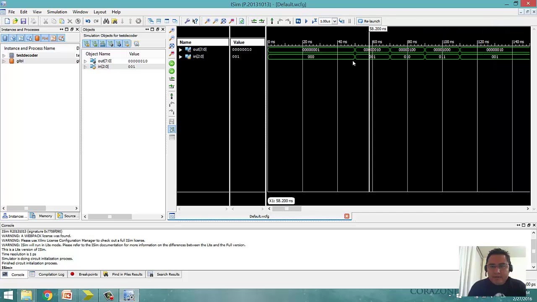
Task: Click the Step simulation icon
Action: pos(342,21)
